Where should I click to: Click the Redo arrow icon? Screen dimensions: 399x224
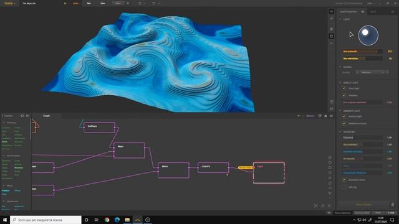pos(154,3)
